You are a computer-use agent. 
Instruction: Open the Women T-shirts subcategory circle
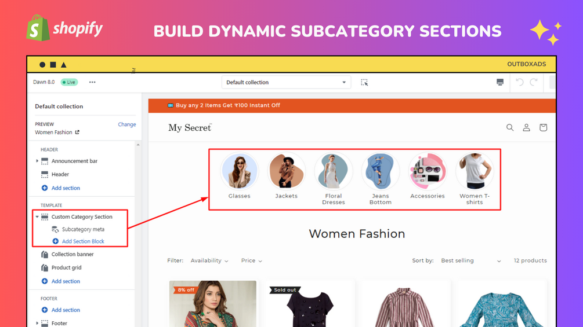pyautogui.click(x=475, y=171)
